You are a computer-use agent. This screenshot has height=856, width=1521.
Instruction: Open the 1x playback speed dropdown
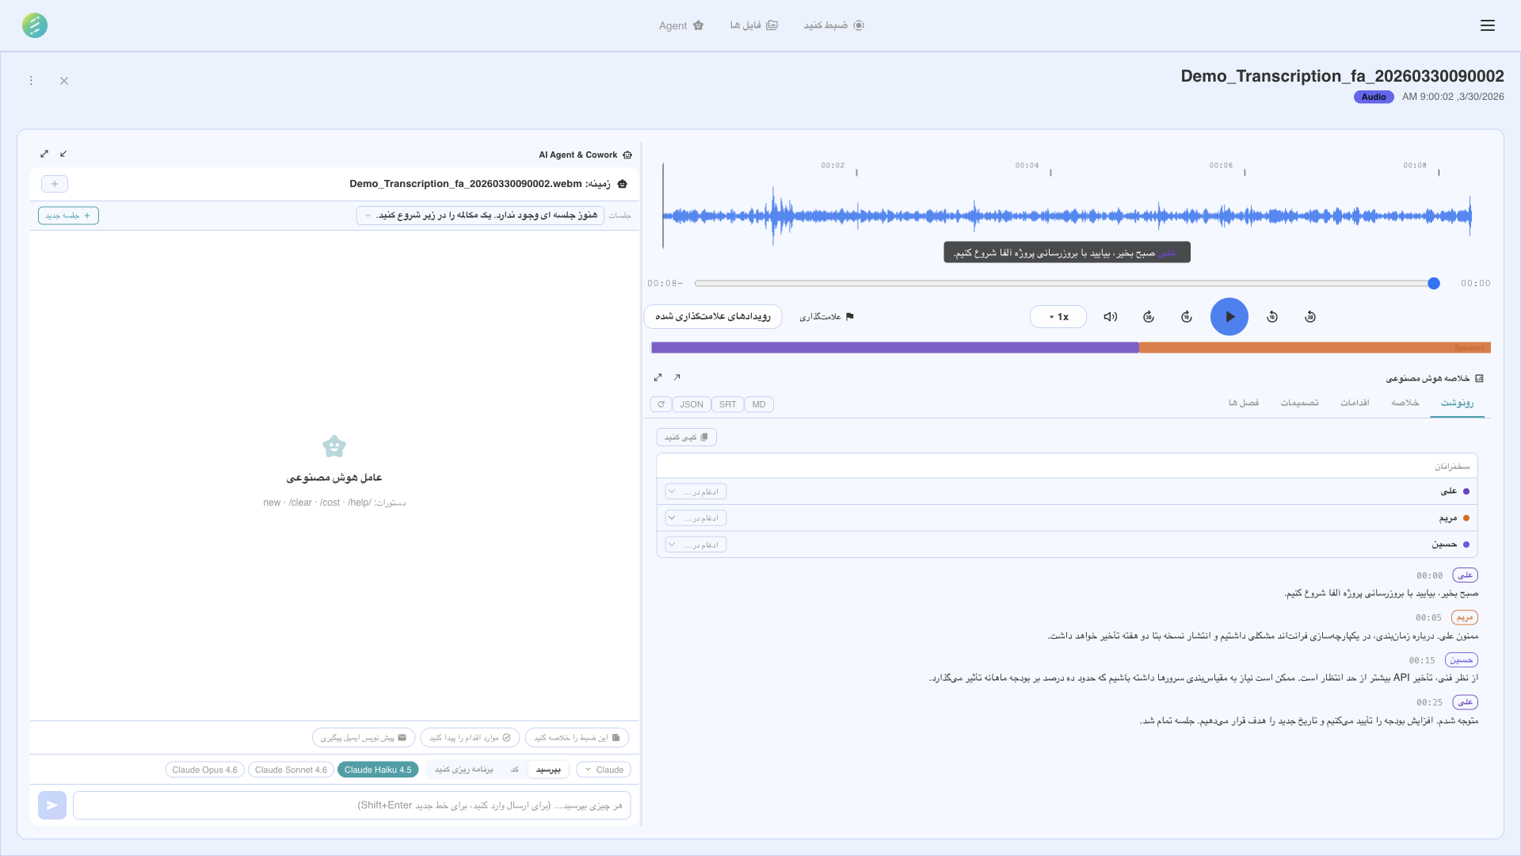pyautogui.click(x=1058, y=316)
